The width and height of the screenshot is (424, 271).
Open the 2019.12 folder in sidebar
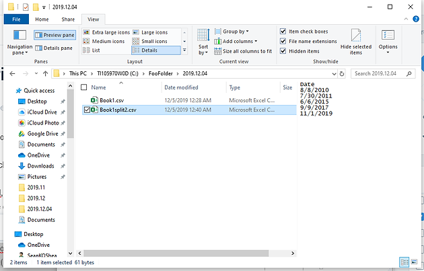pyautogui.click(x=36, y=198)
